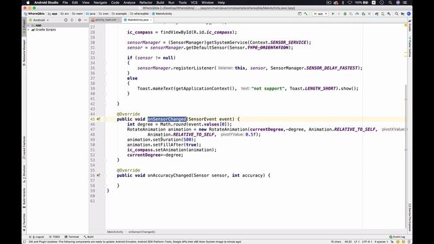Click macOS Spotlight search icon in menu bar
The width and height of the screenshot is (434, 244).
(x=390, y=3)
